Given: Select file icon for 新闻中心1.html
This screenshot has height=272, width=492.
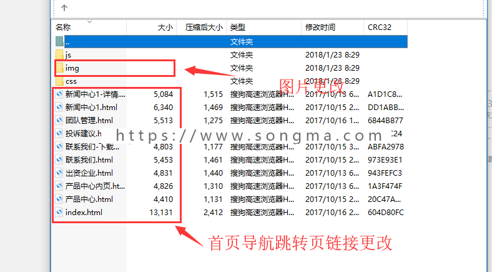Looking at the screenshot, I should pyautogui.click(x=59, y=107).
